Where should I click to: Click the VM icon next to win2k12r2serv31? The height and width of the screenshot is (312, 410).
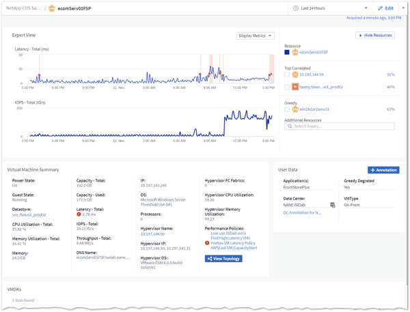coord(295,109)
